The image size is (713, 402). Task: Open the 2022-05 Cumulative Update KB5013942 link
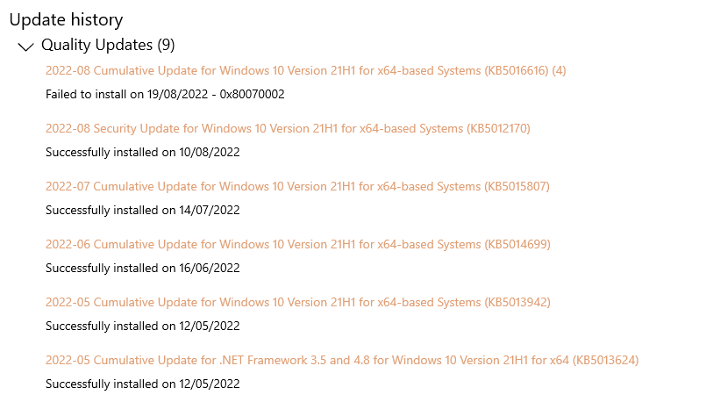pos(298,302)
